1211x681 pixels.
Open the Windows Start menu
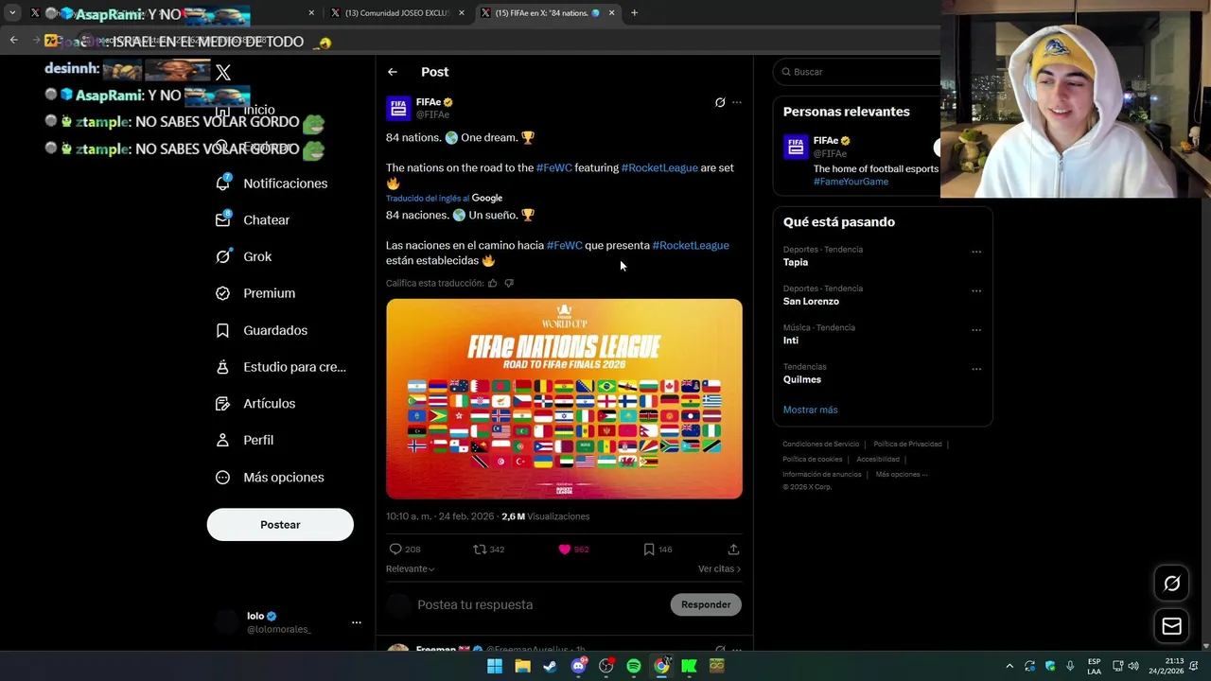pyautogui.click(x=495, y=666)
